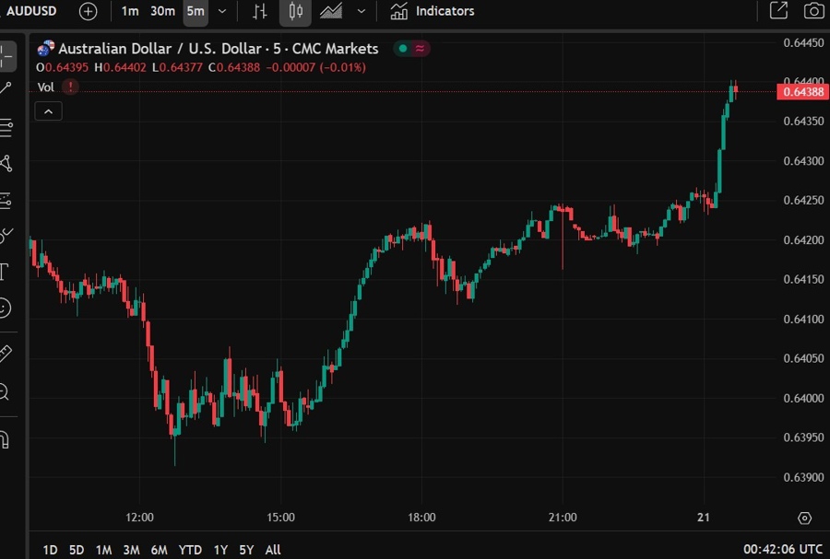
Task: Click the add symbol plus icon
Action: [x=88, y=11]
